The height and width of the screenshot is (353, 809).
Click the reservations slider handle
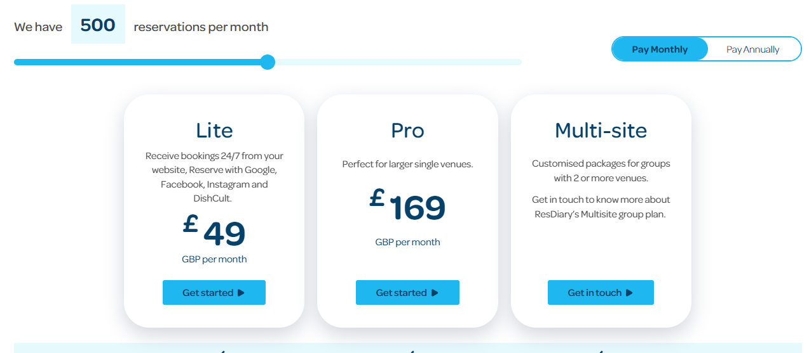(x=268, y=62)
